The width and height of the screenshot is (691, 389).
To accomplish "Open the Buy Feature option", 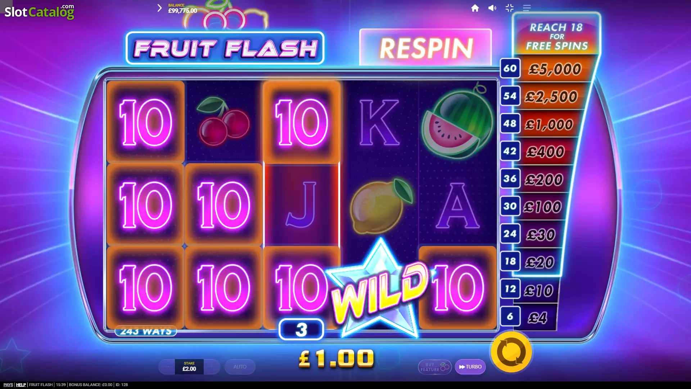I will coord(435,367).
